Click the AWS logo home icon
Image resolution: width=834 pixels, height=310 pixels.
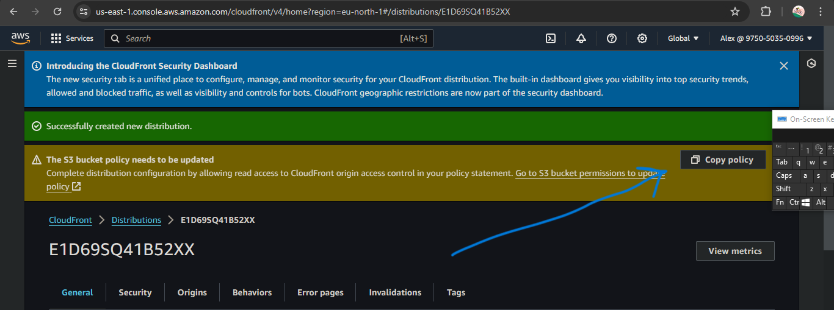[x=21, y=38]
